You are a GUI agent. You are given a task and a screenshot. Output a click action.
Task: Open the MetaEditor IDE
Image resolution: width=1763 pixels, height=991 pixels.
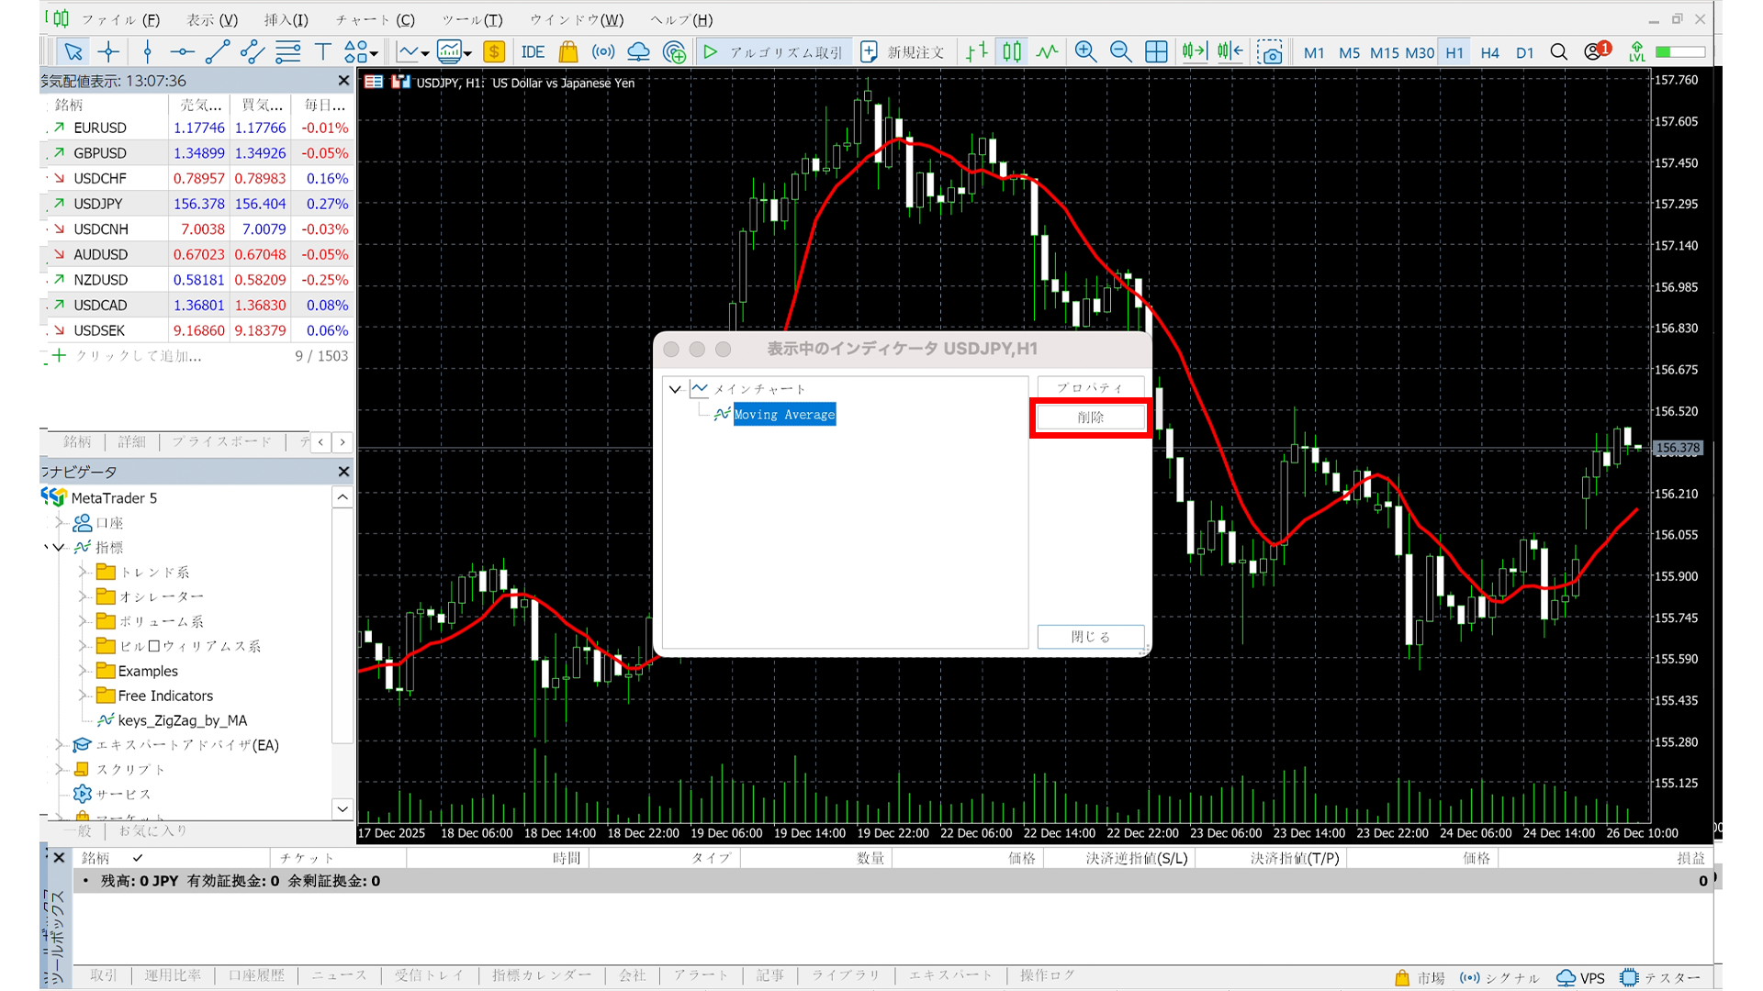point(533,52)
